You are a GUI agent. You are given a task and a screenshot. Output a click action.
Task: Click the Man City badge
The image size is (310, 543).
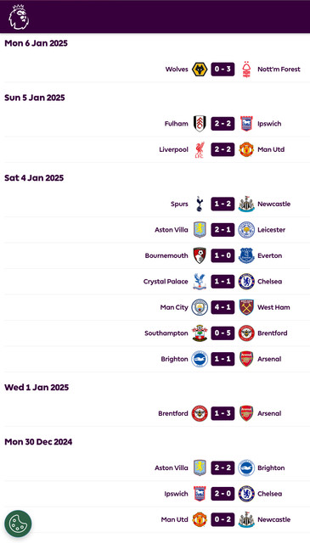[200, 307]
